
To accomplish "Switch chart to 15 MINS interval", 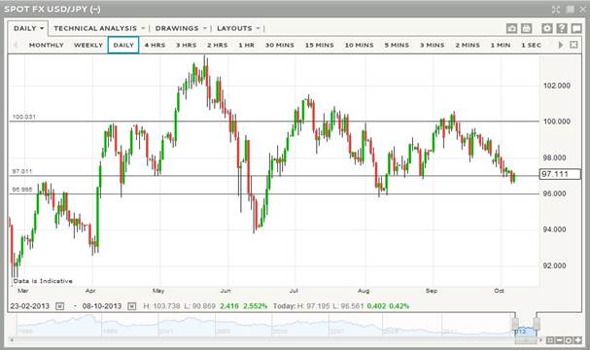I will (x=320, y=45).
